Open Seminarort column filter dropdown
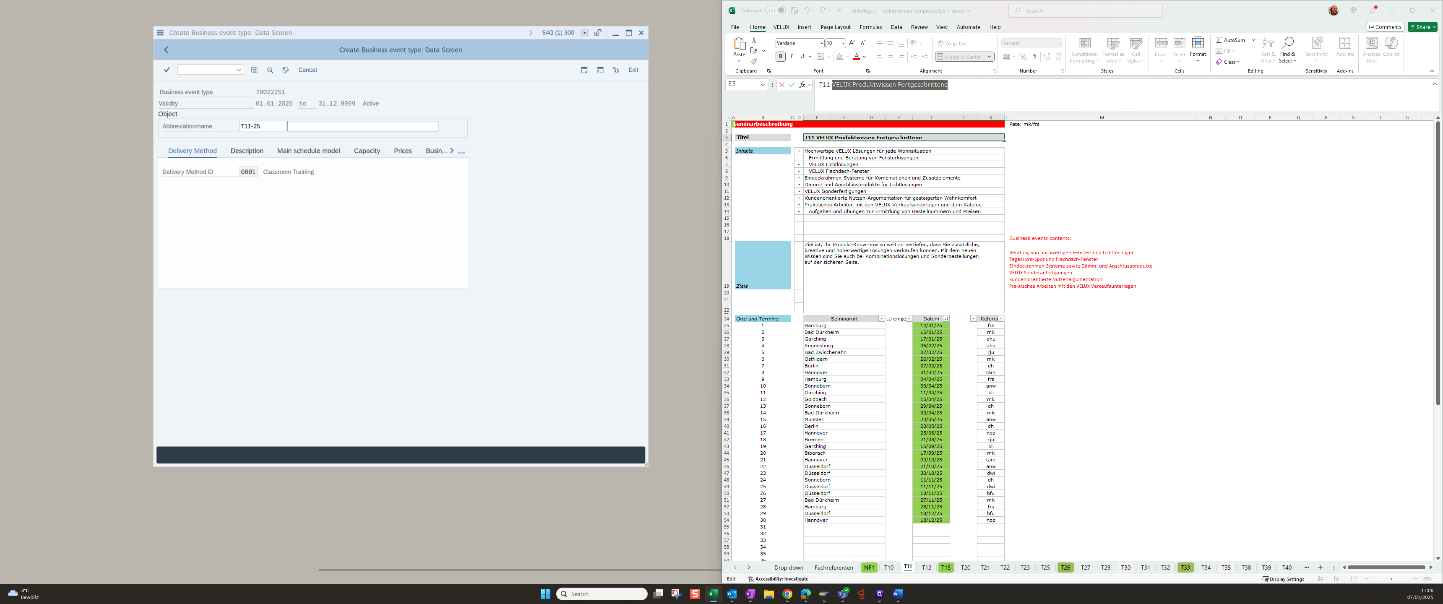The width and height of the screenshot is (1443, 604). coord(881,319)
